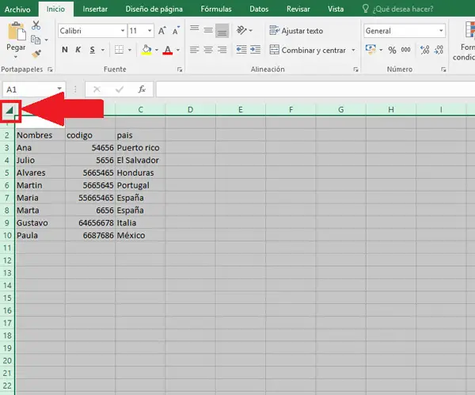Switch to the Revisar tab
The height and width of the screenshot is (395, 475).
pyautogui.click(x=298, y=9)
